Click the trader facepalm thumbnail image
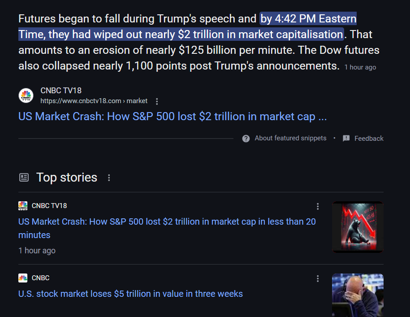The image size is (410, 317). [x=358, y=295]
